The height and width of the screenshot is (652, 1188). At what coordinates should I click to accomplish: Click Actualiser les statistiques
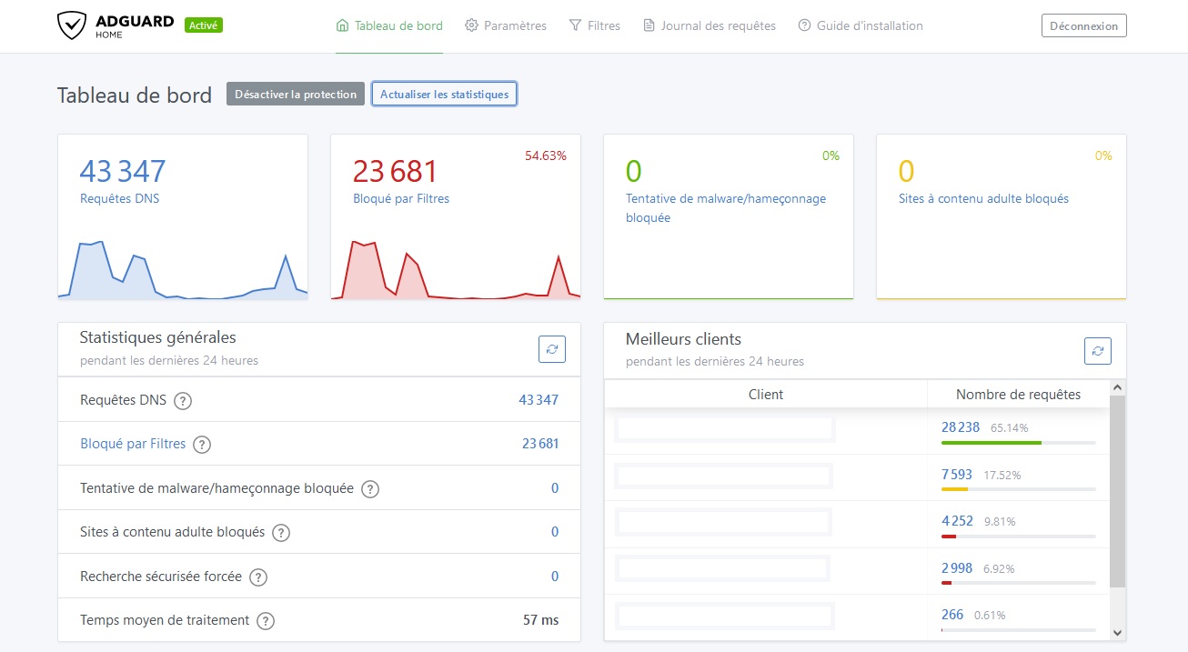click(444, 94)
